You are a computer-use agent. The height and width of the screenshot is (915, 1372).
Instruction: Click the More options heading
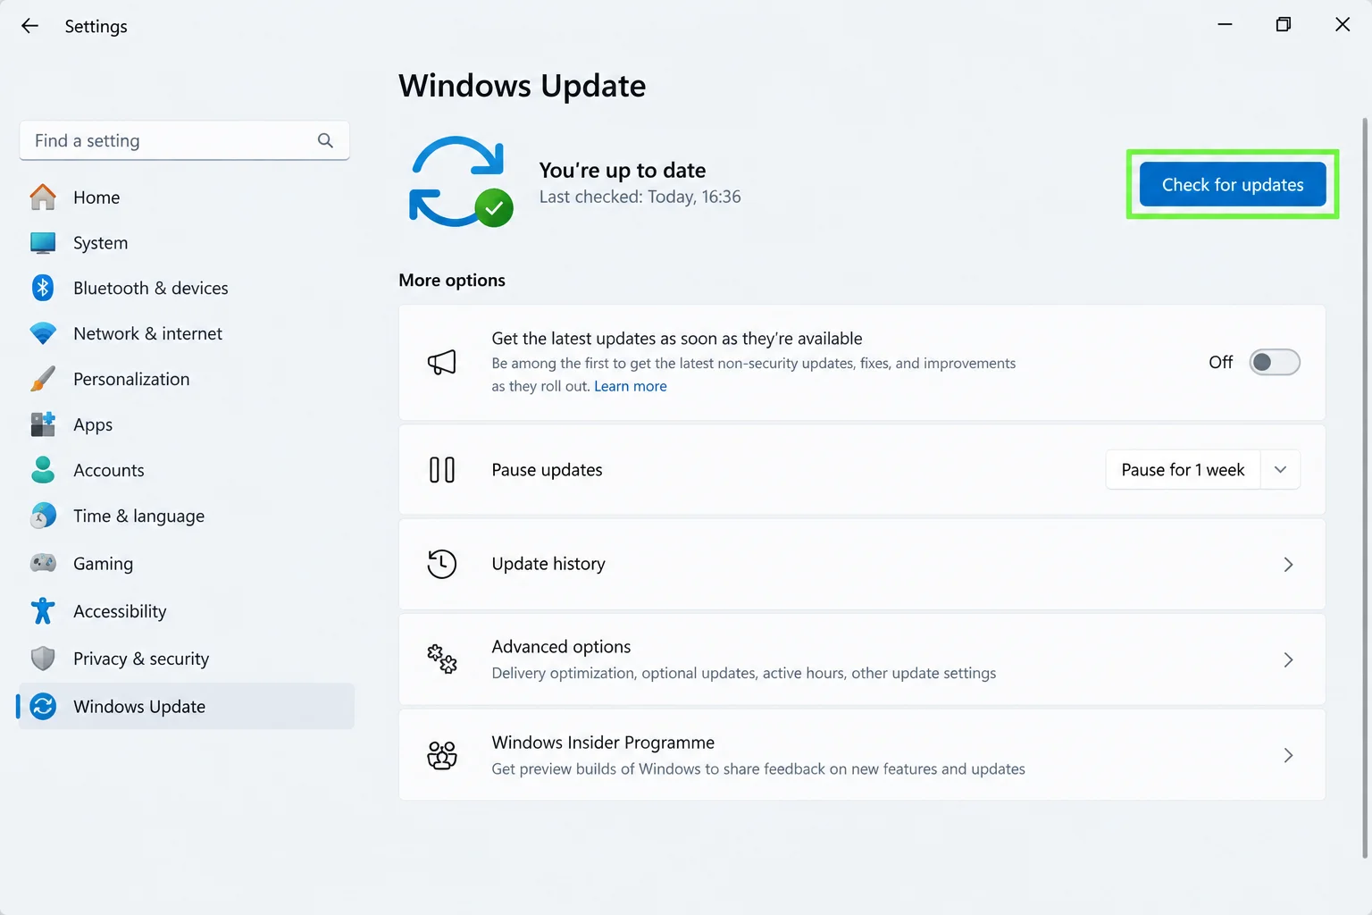(x=452, y=280)
